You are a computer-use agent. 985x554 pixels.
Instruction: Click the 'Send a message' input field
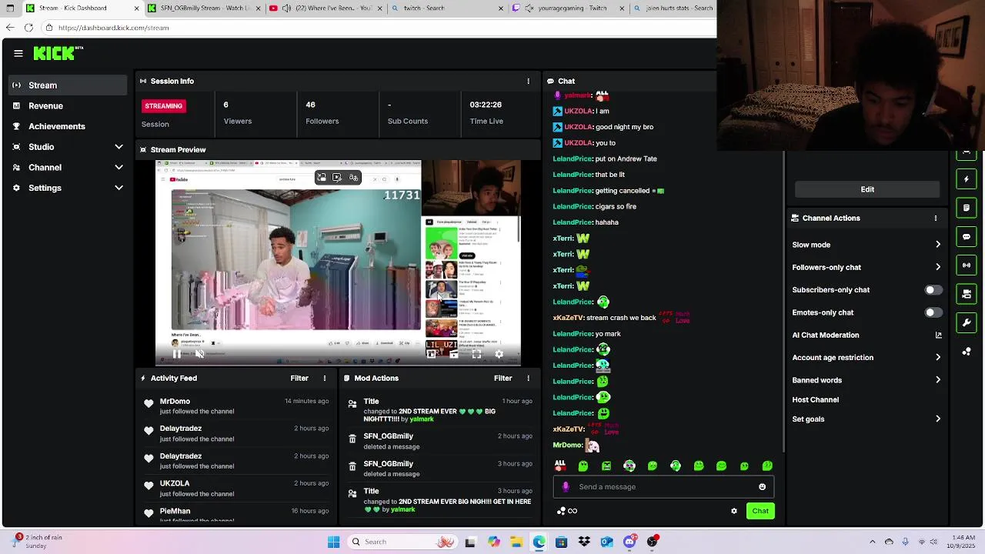point(662,486)
